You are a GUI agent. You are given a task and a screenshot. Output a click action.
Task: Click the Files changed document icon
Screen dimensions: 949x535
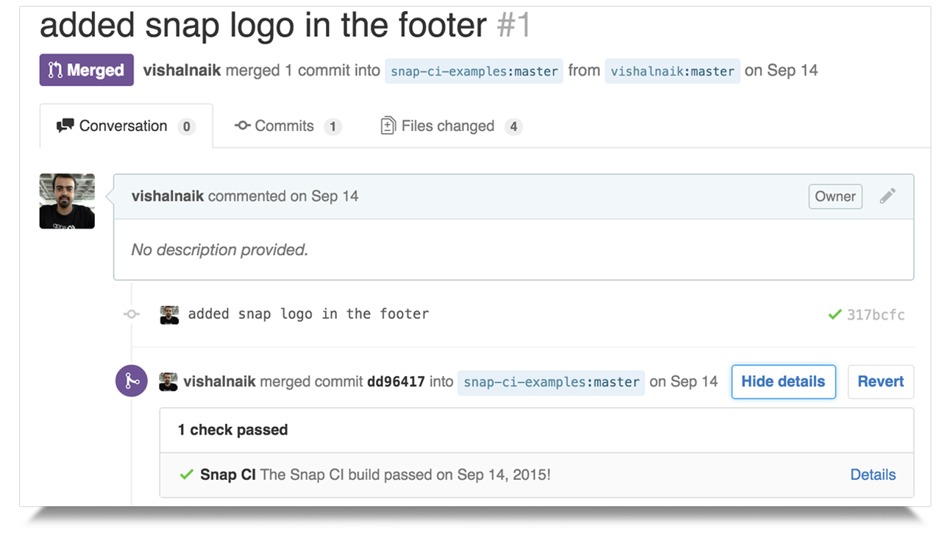(x=388, y=126)
